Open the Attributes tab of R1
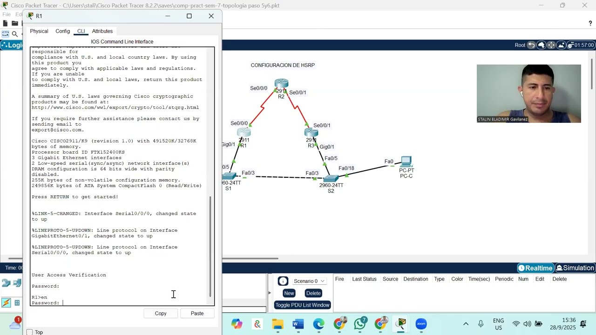Image resolution: width=596 pixels, height=335 pixels. [102, 31]
